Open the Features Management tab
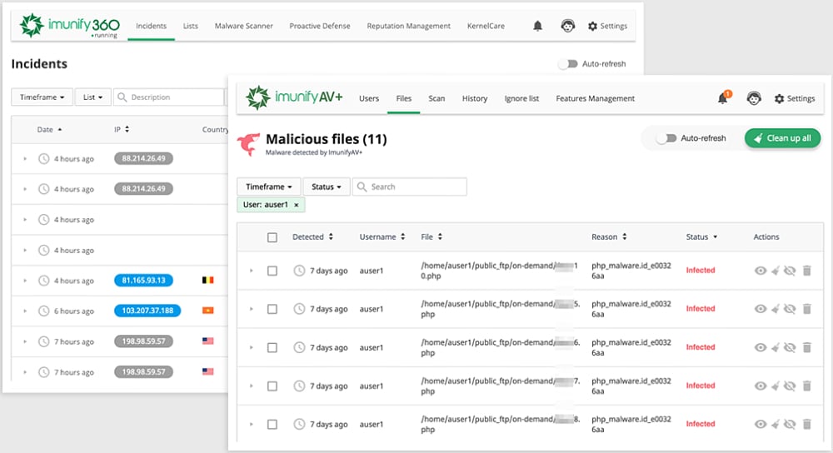This screenshot has height=453, width=833. tap(595, 98)
